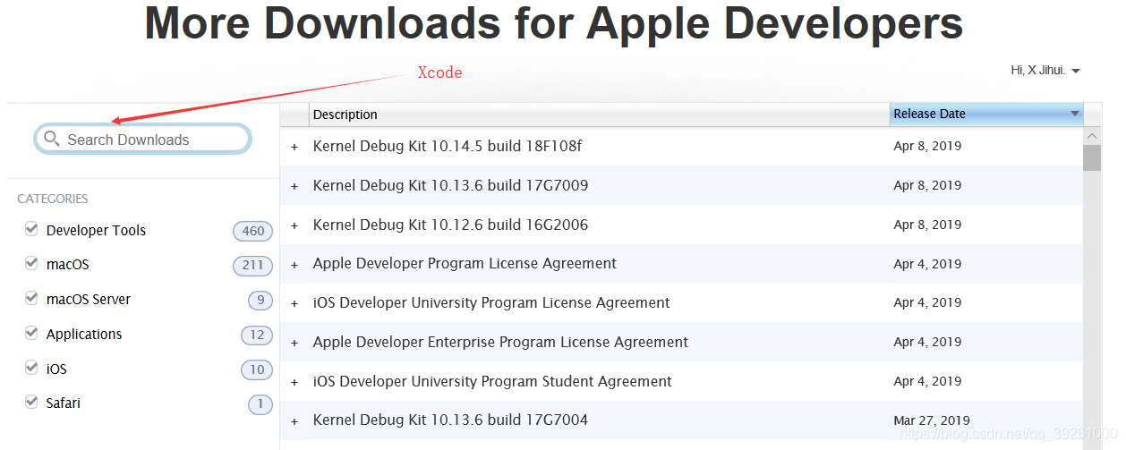Click the Mar 27, 2019 release date cell
Screen dimensions: 1126x450
coord(932,420)
